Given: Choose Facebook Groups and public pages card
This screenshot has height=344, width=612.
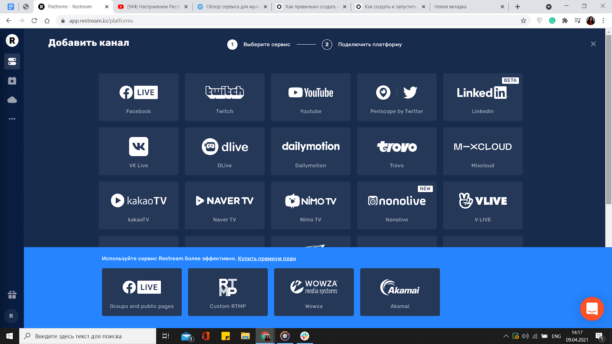Looking at the screenshot, I should coord(142,292).
